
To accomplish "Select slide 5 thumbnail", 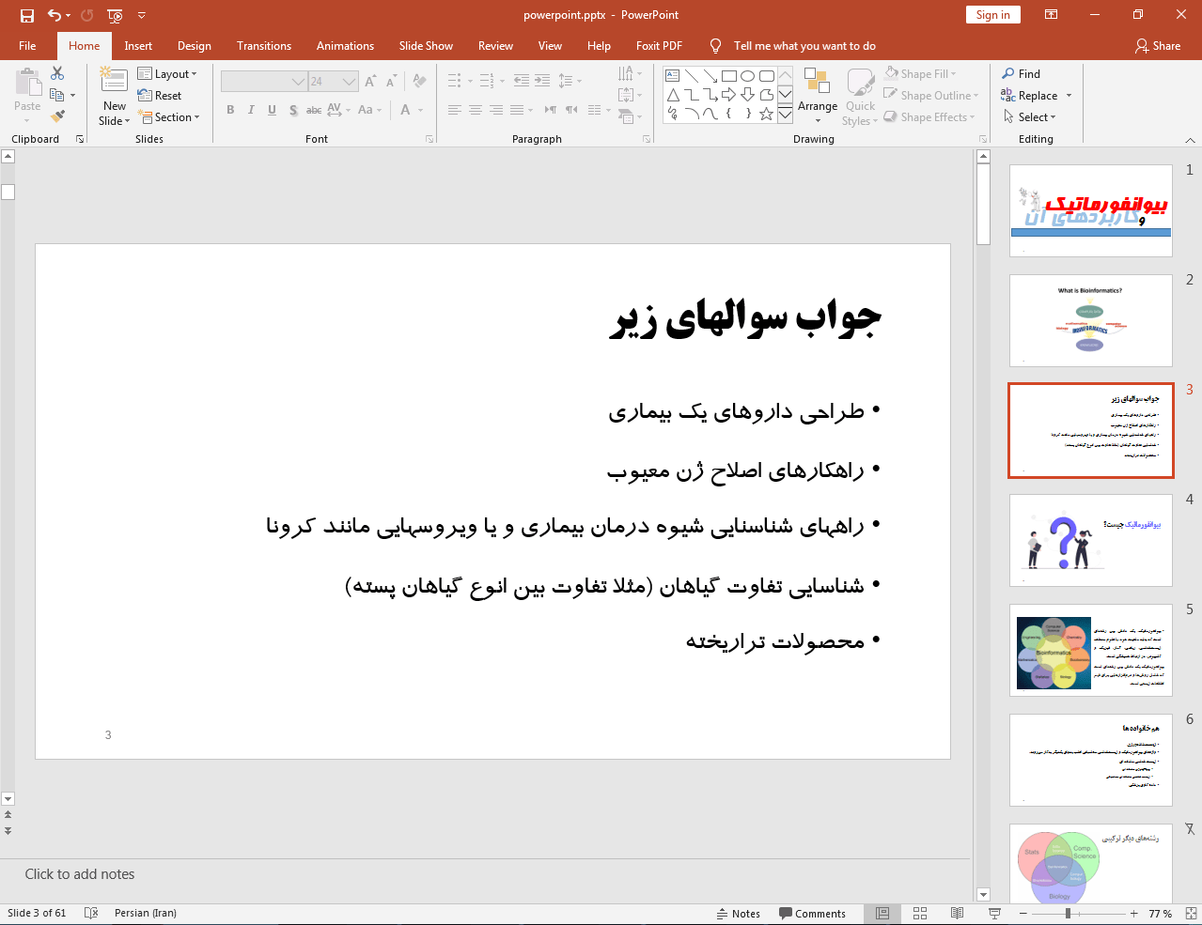I will pyautogui.click(x=1090, y=652).
